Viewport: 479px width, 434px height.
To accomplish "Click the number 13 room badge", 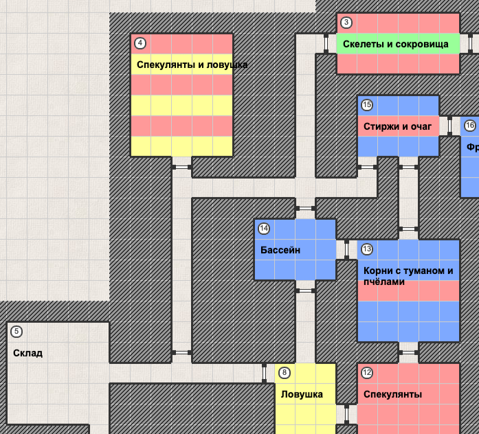I will pos(367,249).
